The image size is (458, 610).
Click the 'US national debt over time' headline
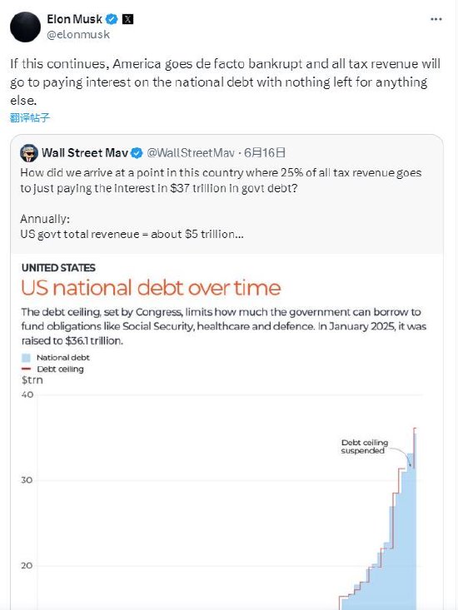pyautogui.click(x=151, y=288)
